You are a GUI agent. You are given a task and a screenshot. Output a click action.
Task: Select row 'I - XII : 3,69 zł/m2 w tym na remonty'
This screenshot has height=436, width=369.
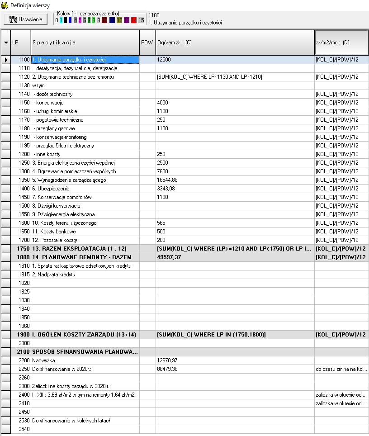(x=85, y=395)
